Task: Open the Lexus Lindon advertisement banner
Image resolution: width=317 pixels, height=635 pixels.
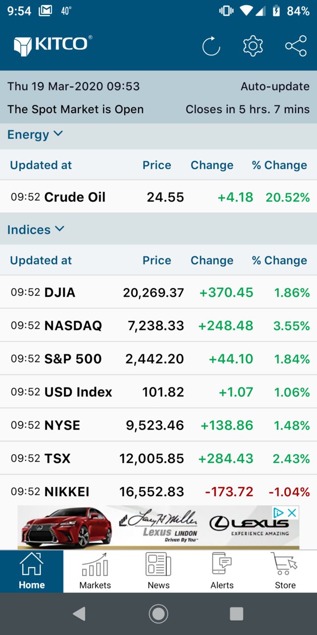Action: point(158,527)
